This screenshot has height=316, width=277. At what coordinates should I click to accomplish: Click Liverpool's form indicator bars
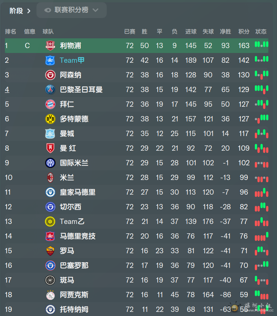click(261, 45)
